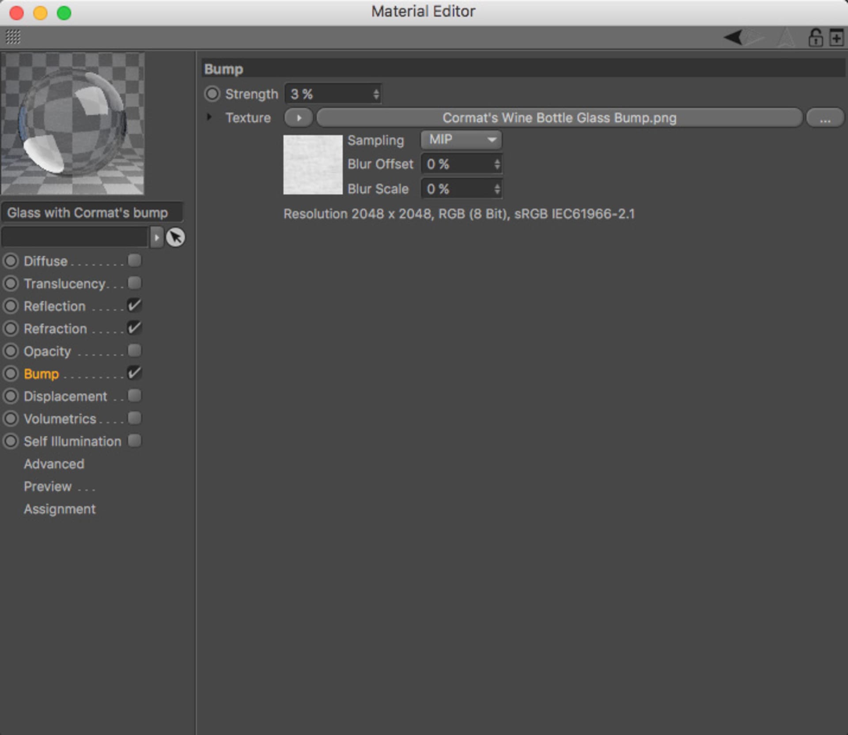Enable the Opacity channel checkbox
Screen dimensions: 848x735
(x=135, y=351)
